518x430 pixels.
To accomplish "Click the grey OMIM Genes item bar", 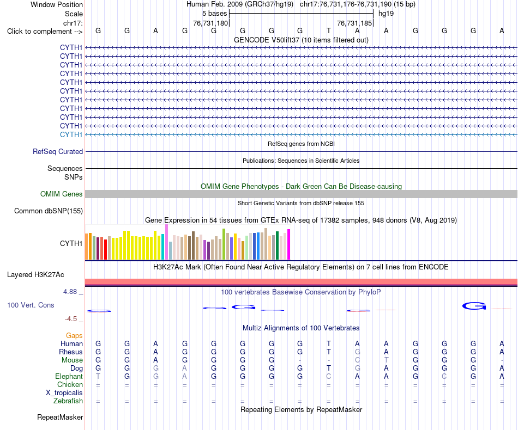I will pyautogui.click(x=301, y=194).
